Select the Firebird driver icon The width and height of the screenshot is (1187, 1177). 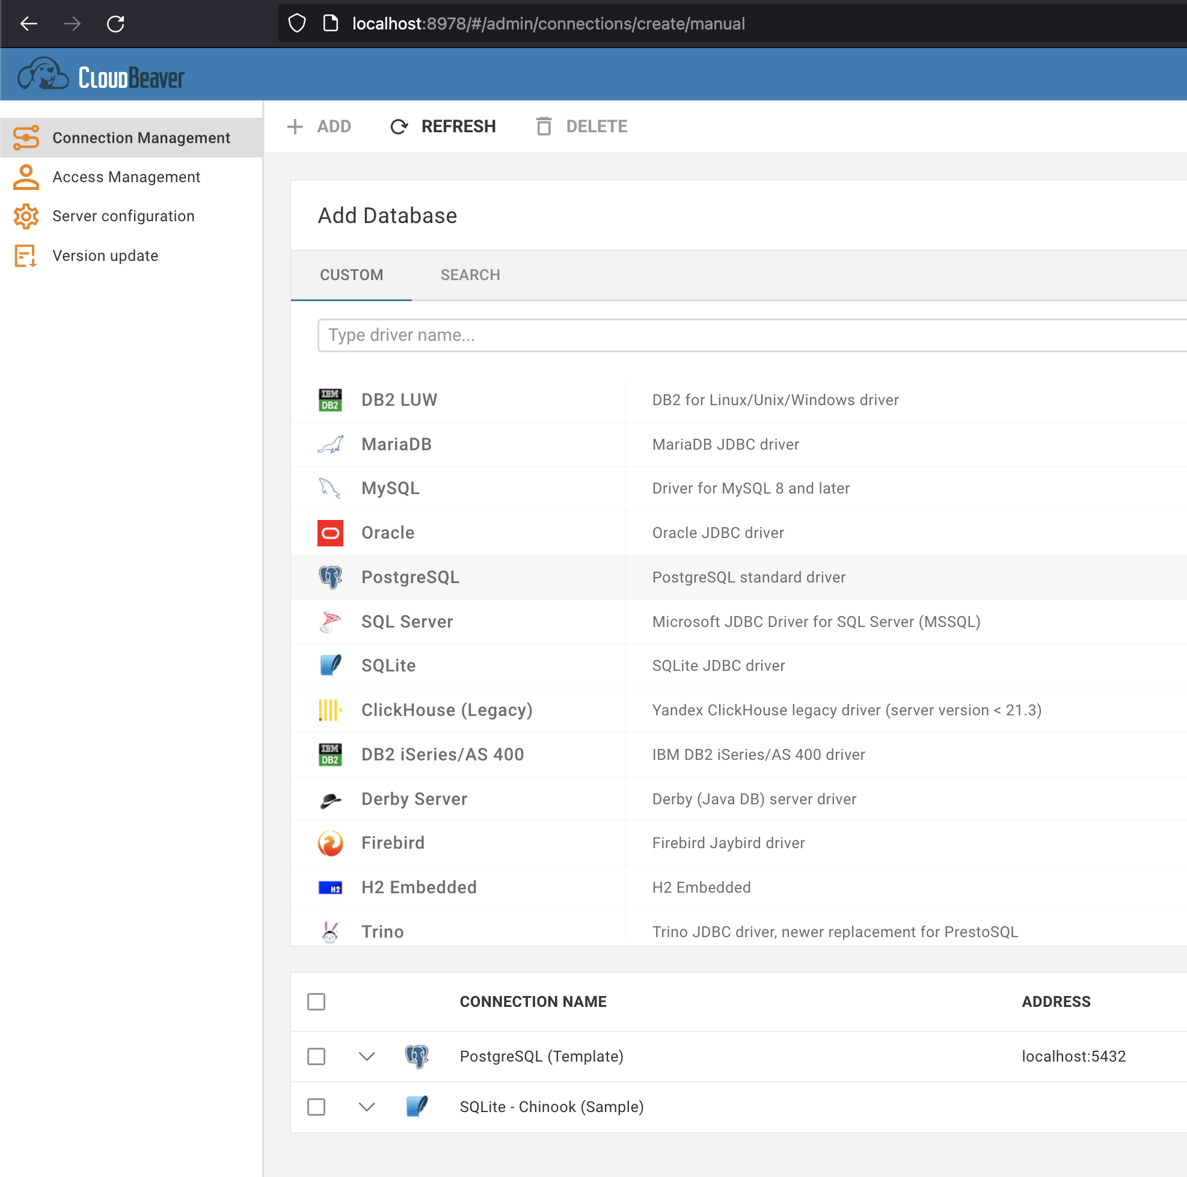pos(330,843)
